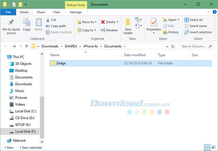The height and width of the screenshot is (151, 218).
Task: Click Paste shortcut in the ribbon
Action: tap(59, 32)
